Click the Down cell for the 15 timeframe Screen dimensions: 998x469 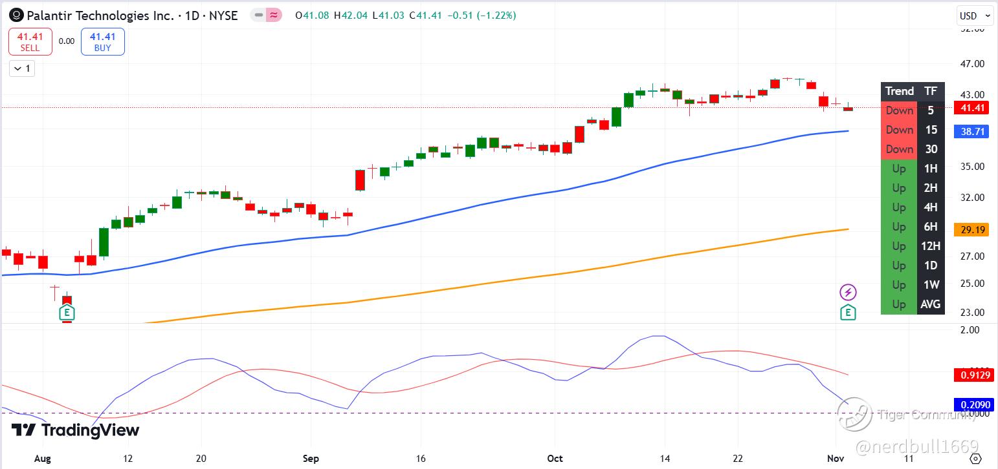[x=899, y=130]
